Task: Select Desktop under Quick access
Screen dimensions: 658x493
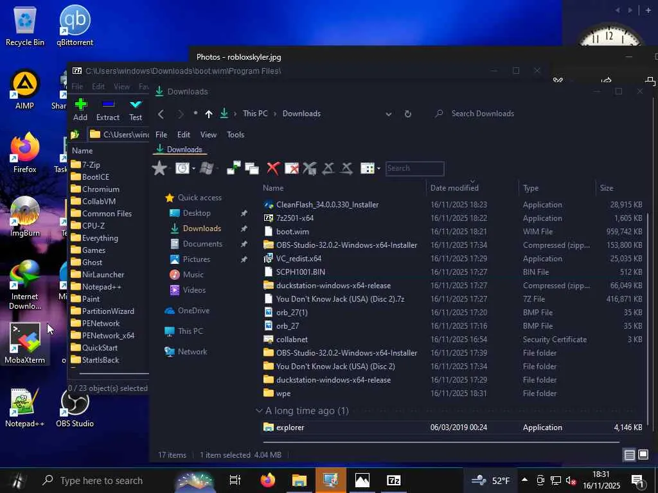Action: click(x=197, y=213)
